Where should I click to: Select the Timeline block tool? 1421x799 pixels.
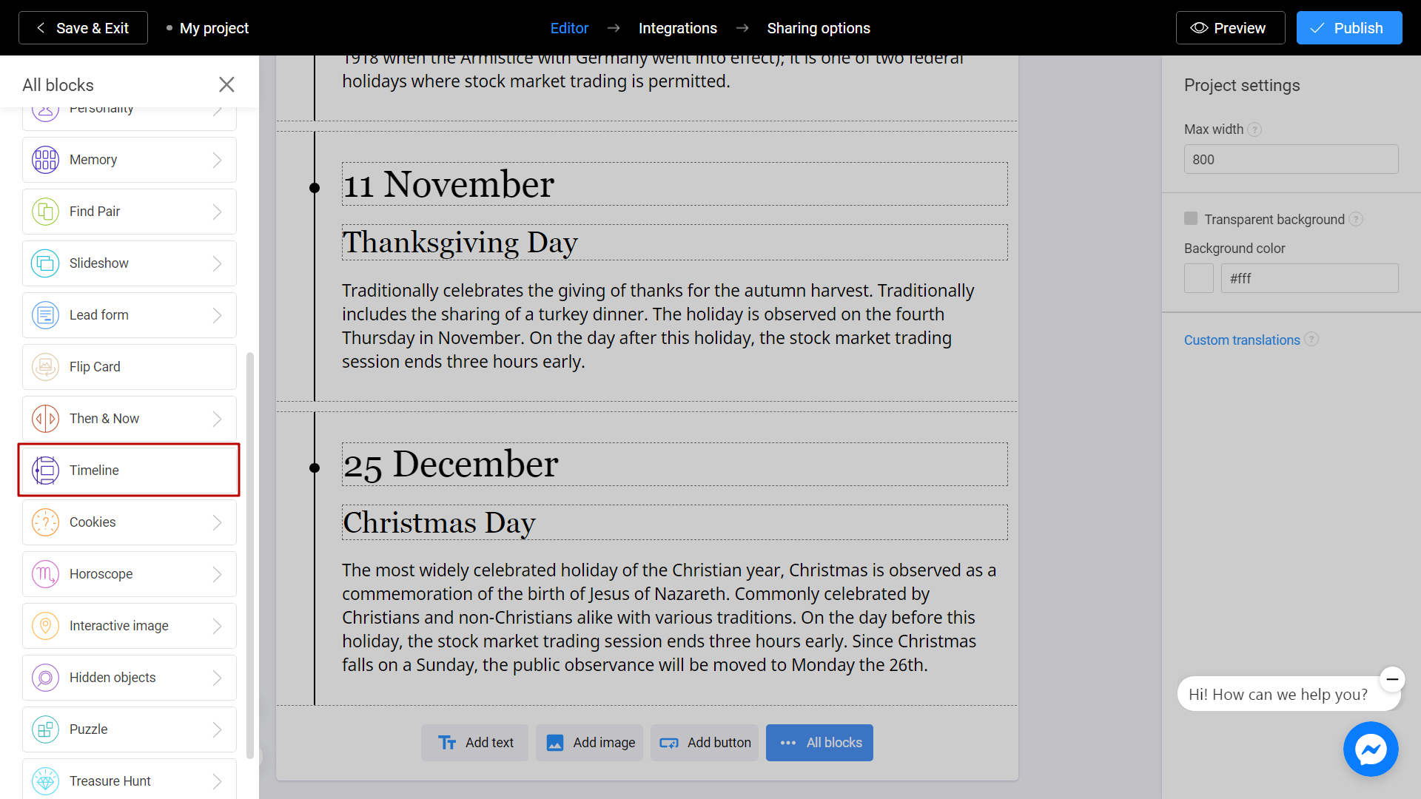tap(128, 471)
